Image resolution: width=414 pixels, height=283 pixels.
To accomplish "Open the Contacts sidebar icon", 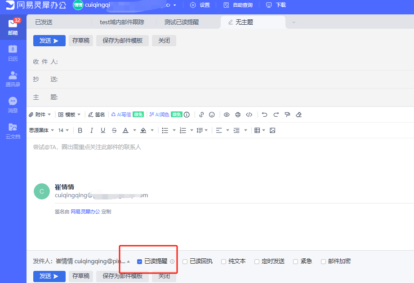I will [x=13, y=79].
